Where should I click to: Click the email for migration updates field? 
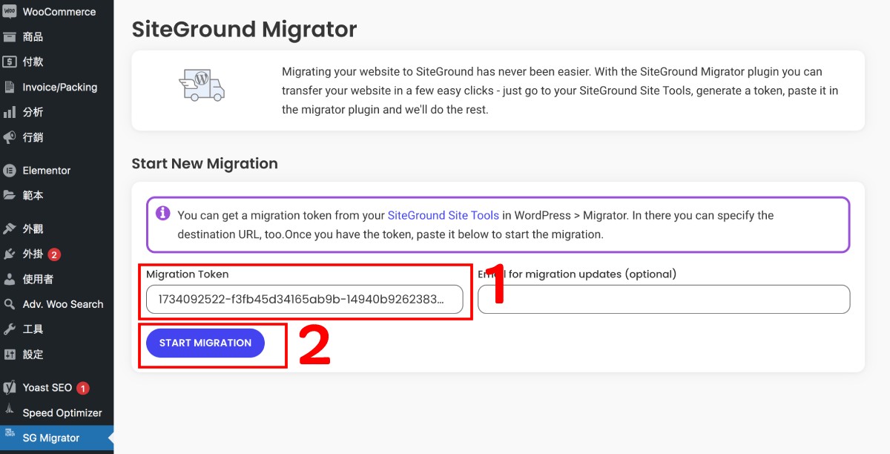point(664,299)
